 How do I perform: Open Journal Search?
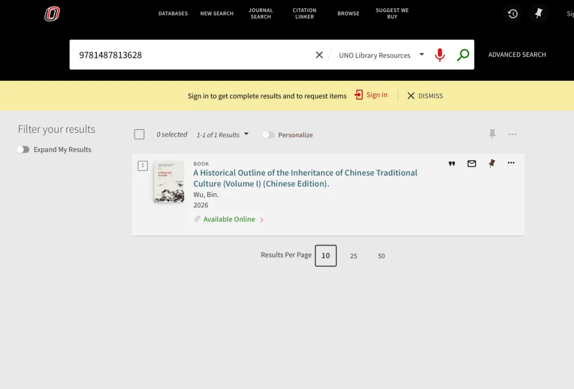tap(260, 13)
